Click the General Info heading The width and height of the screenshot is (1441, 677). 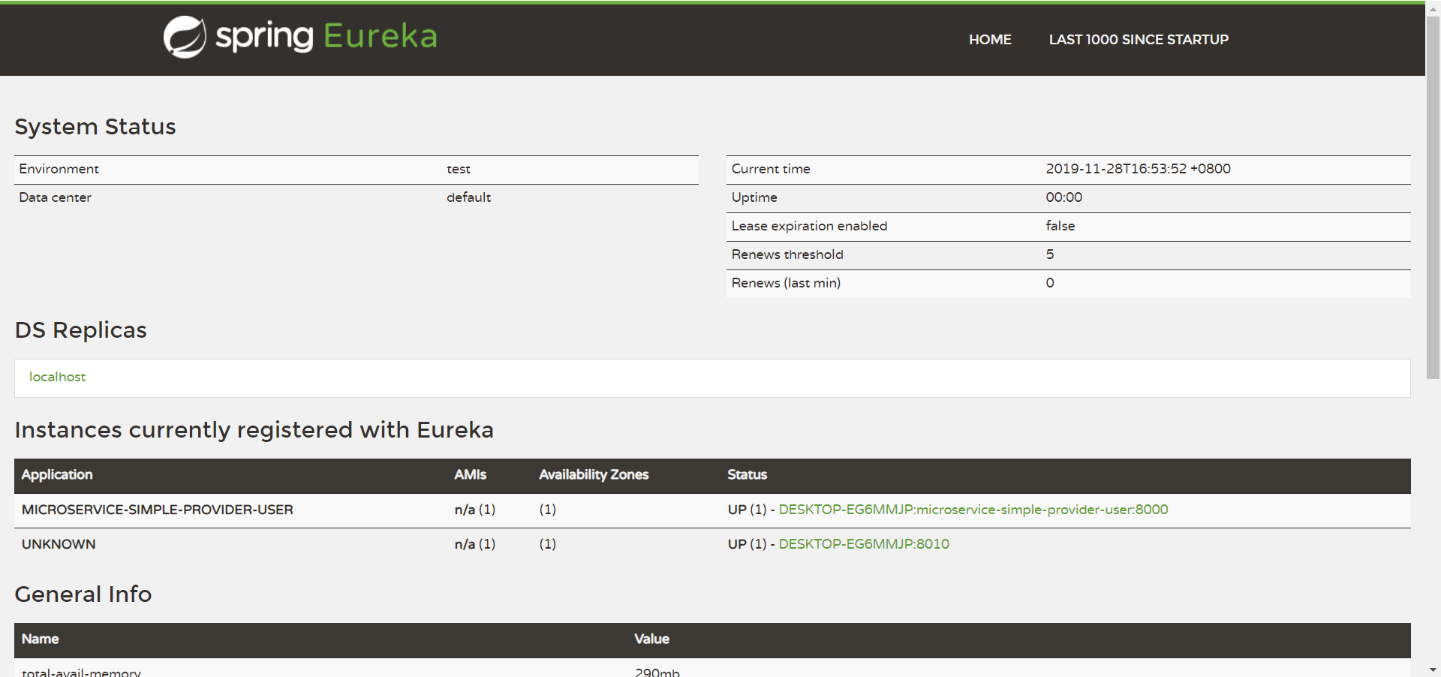click(83, 594)
